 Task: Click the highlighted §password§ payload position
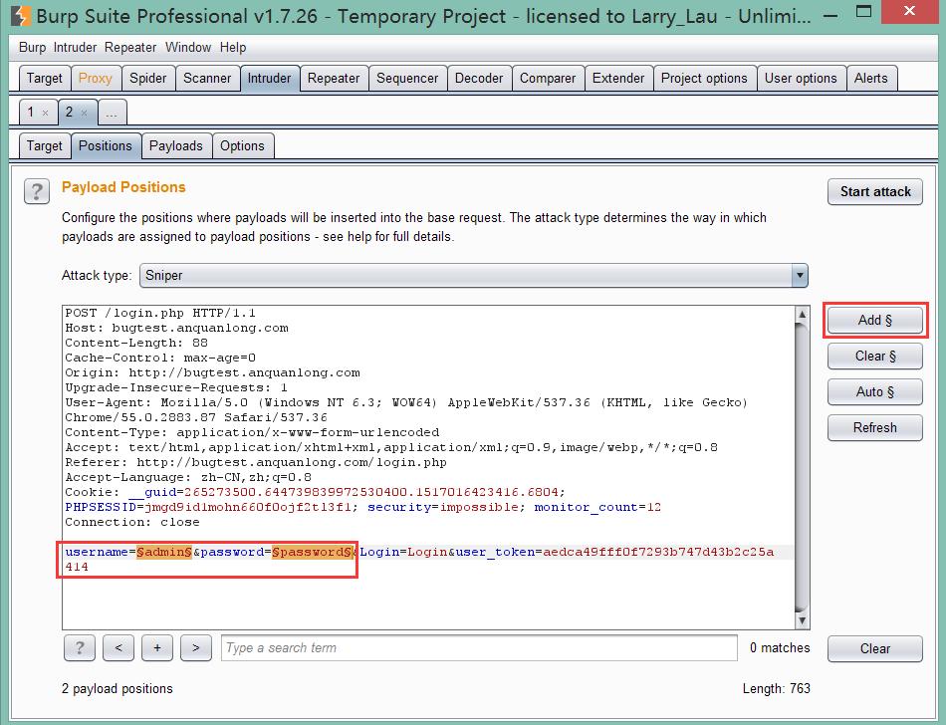[312, 552]
